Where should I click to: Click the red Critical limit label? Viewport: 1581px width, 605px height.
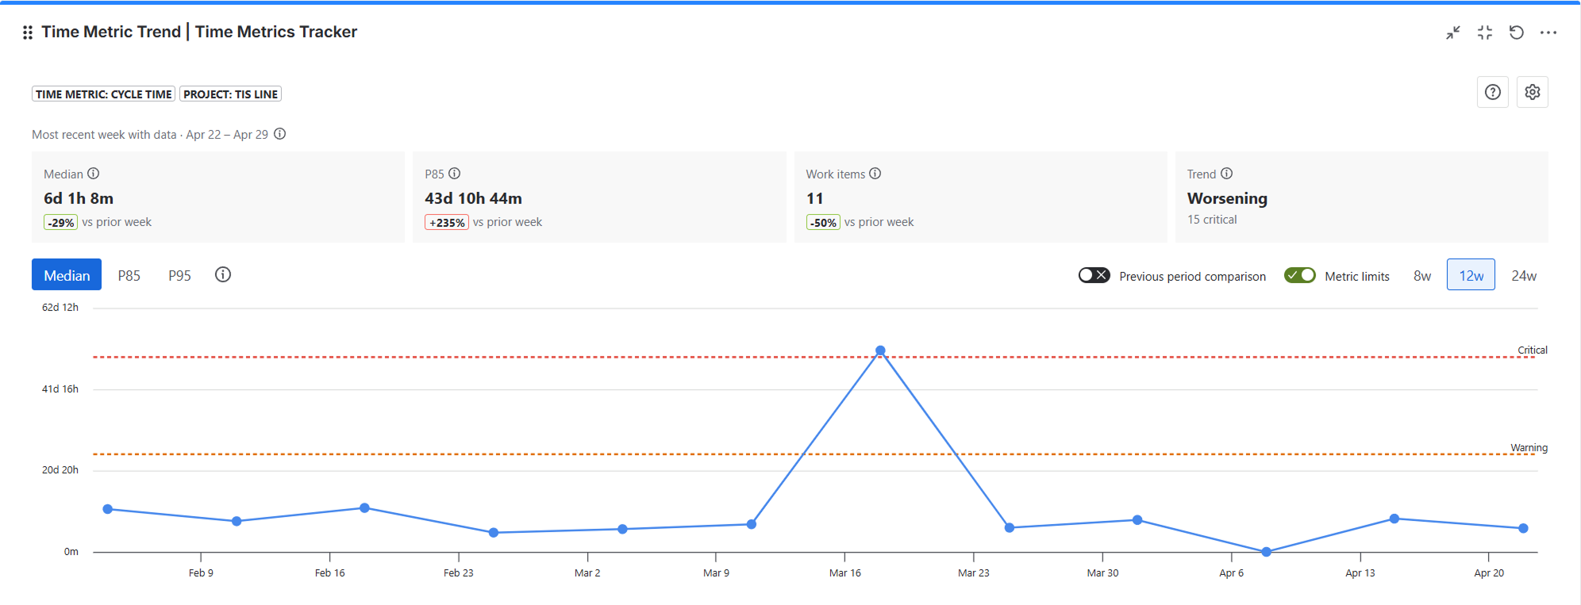pyautogui.click(x=1533, y=350)
